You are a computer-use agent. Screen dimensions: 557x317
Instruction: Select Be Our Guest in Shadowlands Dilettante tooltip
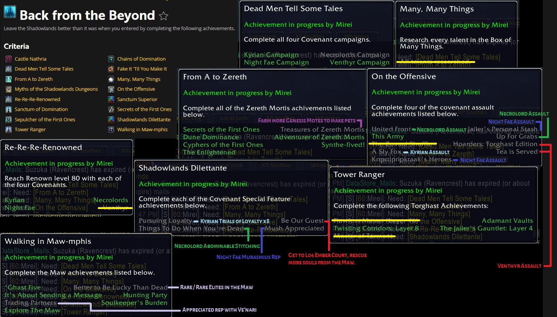[x=302, y=221]
